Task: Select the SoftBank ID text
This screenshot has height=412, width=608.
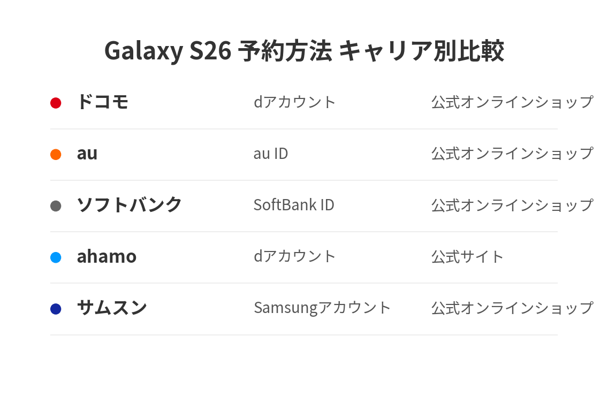Action: [x=294, y=205]
